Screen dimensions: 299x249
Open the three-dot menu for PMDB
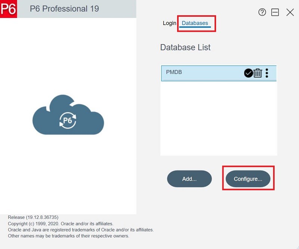point(267,73)
